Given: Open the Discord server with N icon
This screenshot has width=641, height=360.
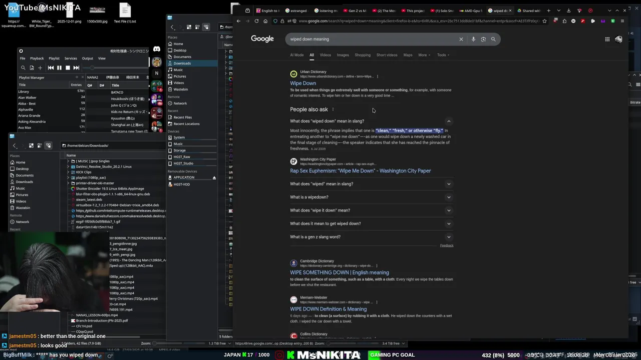Looking at the screenshot, I should [x=156, y=73].
